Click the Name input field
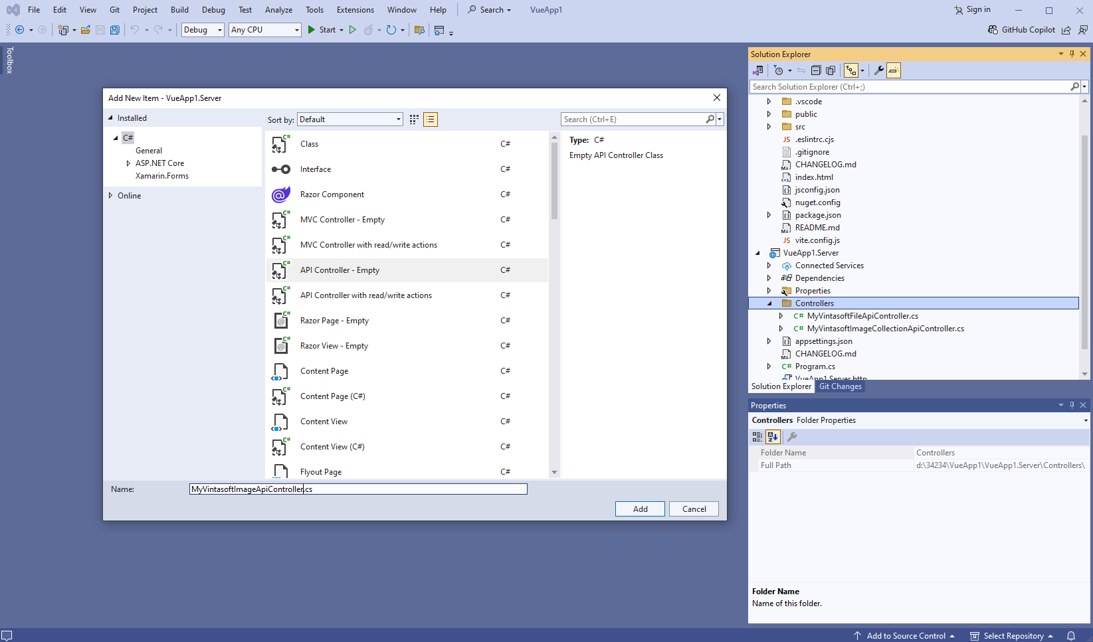Viewport: 1093px width, 642px height. 357,489
